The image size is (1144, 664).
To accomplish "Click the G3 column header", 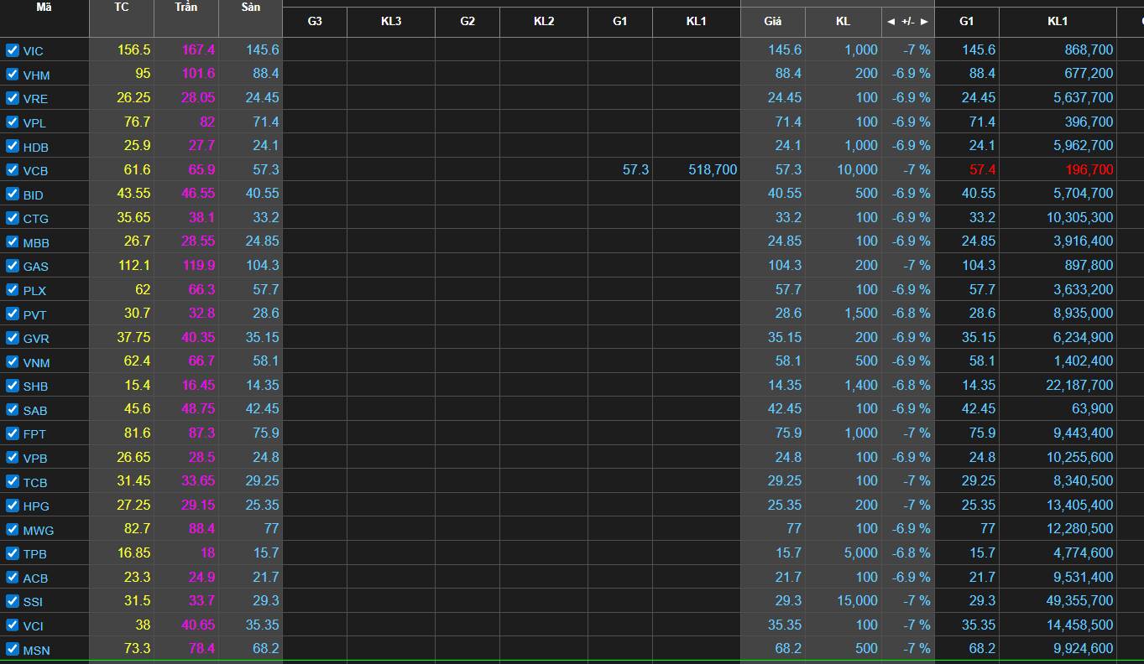I will [x=315, y=22].
